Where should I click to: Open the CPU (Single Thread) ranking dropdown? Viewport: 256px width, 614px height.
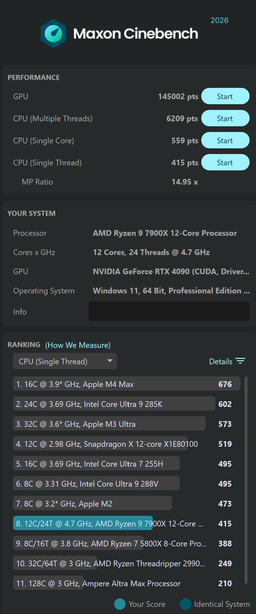click(65, 361)
